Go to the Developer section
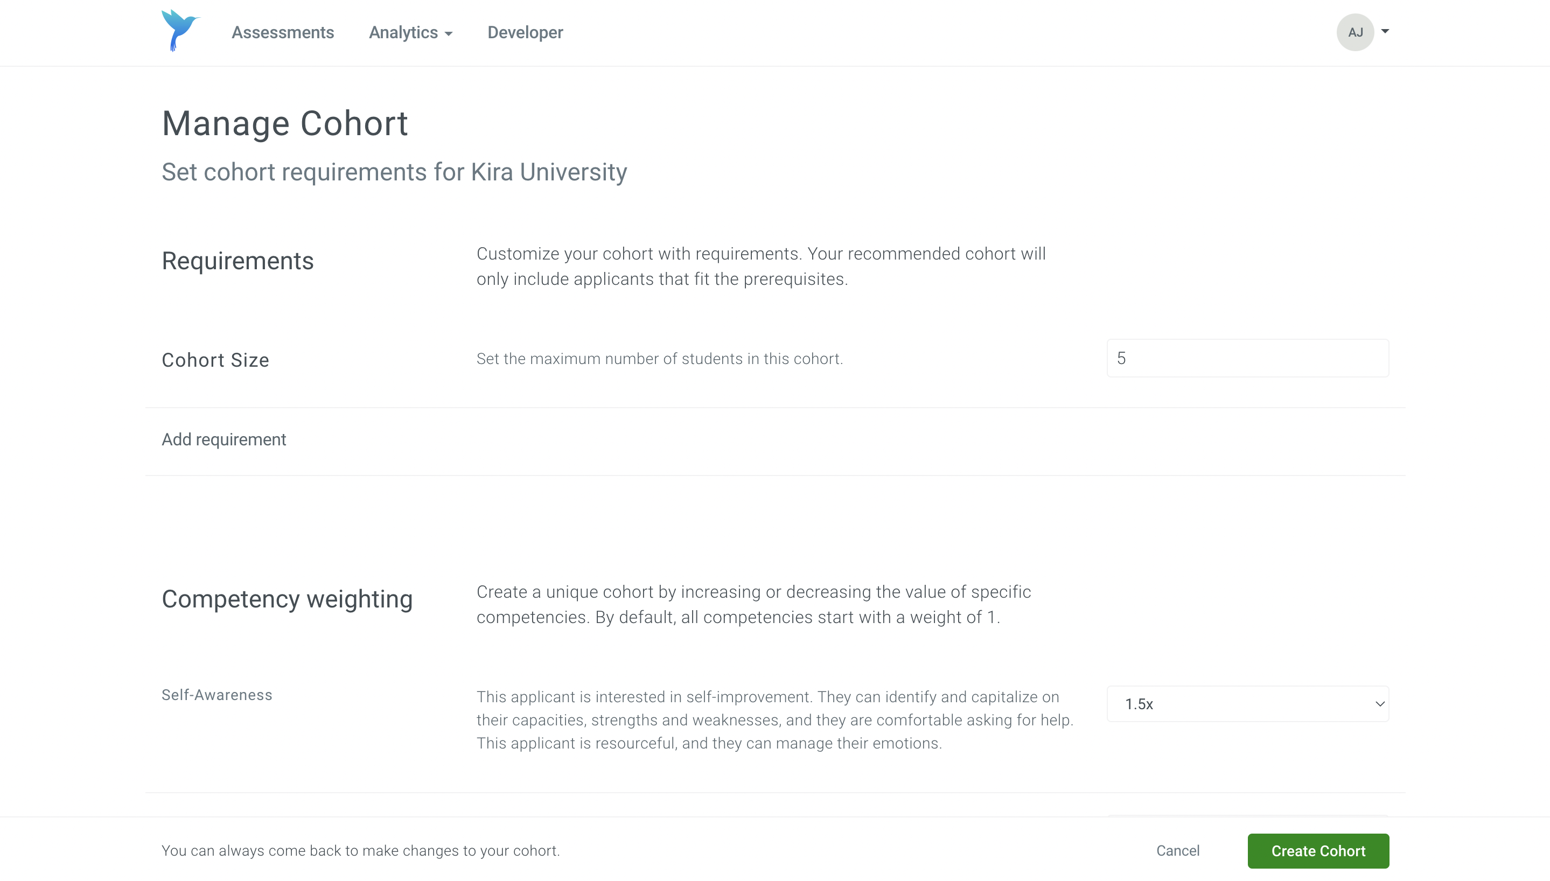 click(525, 33)
